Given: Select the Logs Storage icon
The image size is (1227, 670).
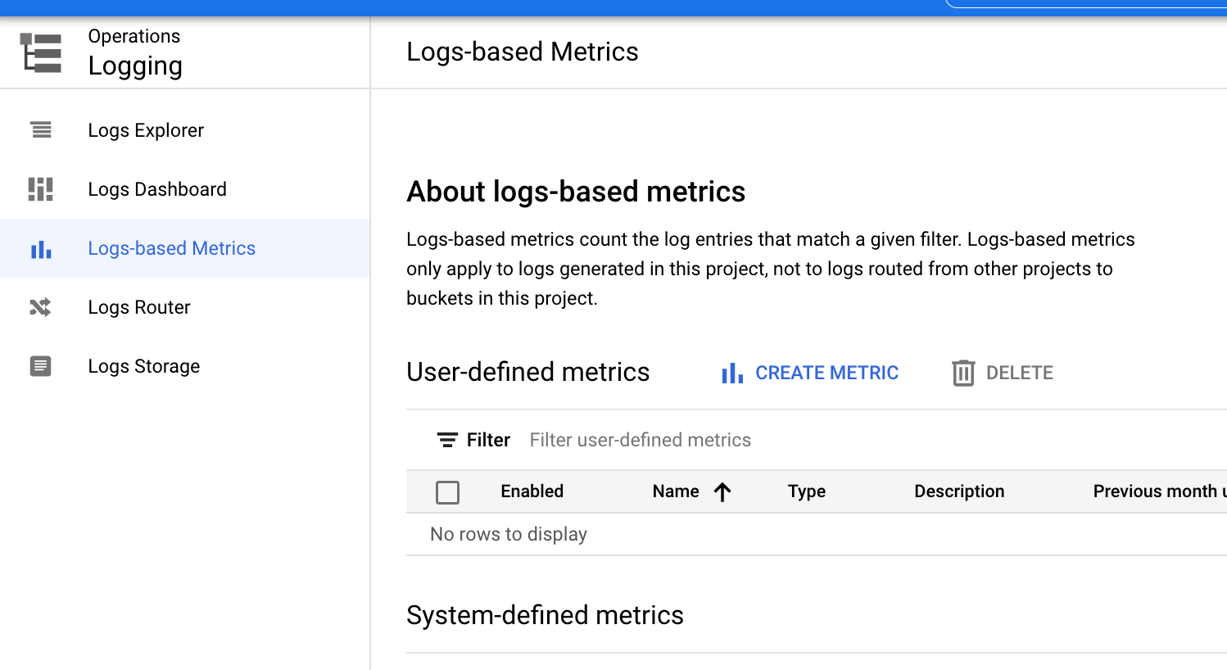Looking at the screenshot, I should coord(42,366).
